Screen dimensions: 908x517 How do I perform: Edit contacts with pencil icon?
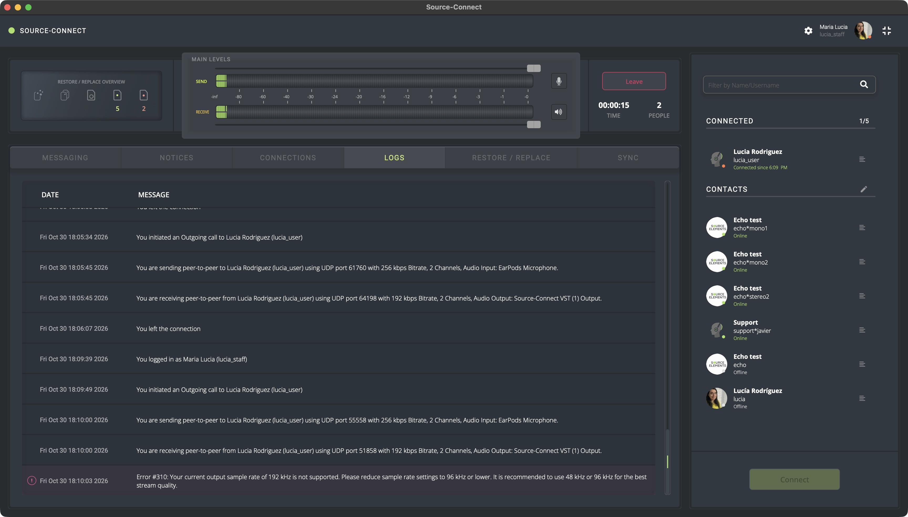coord(864,189)
